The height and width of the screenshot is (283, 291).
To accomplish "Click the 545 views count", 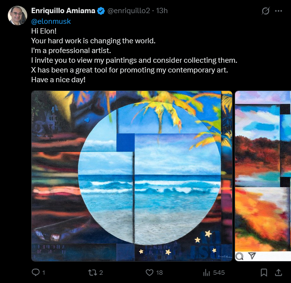I will click(x=219, y=273).
